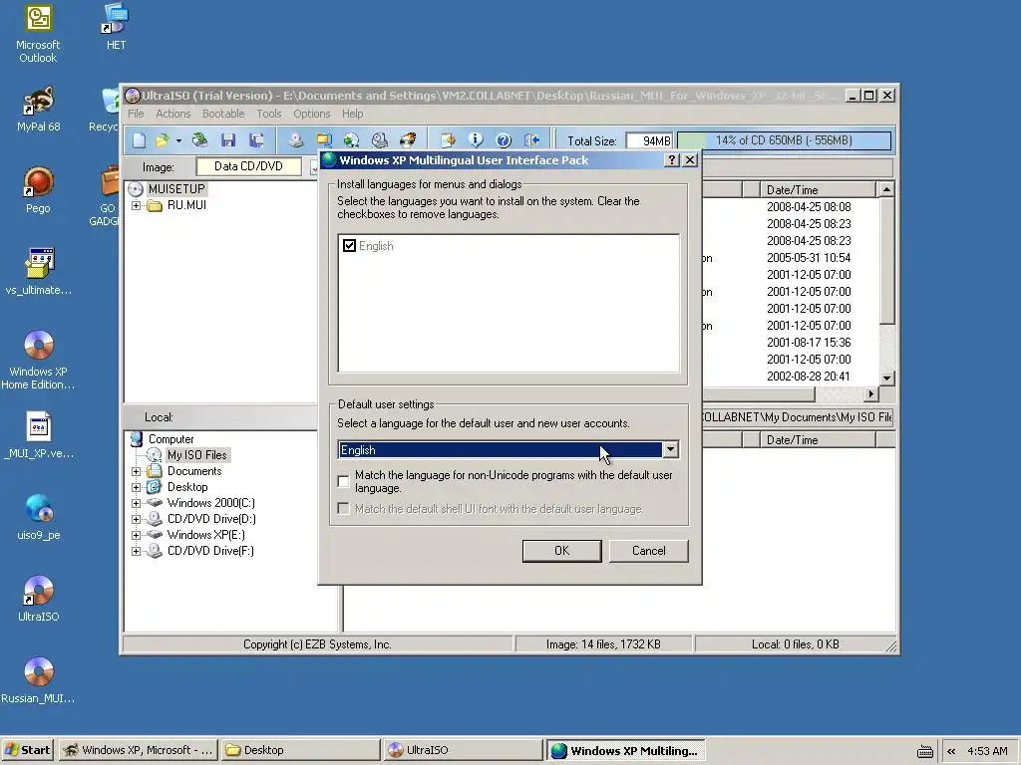This screenshot has width=1021, height=765.
Task: Open the Microsoft Outlook desktop icon
Action: pyautogui.click(x=38, y=34)
